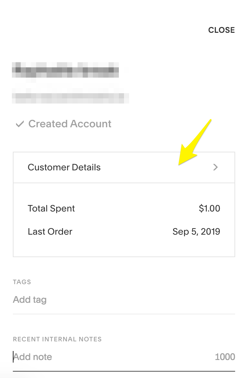248x378 pixels.
Task: Click blank space below Last Order row
Action: coord(124,248)
